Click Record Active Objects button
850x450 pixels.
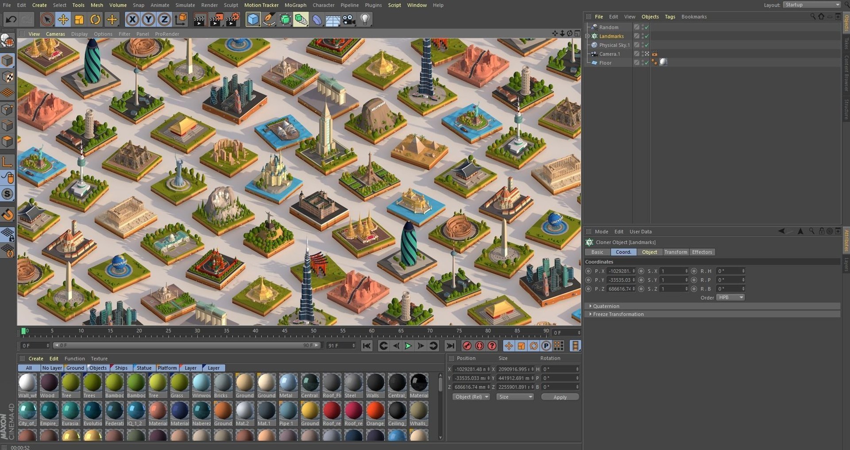[x=467, y=346]
